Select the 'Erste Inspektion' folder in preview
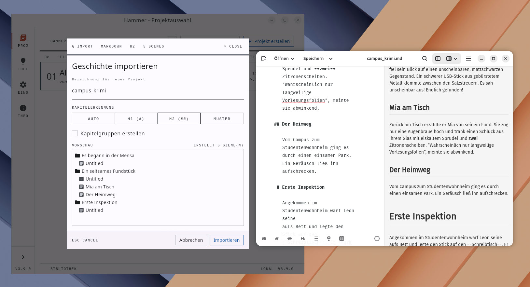The width and height of the screenshot is (530, 287). coord(96,202)
